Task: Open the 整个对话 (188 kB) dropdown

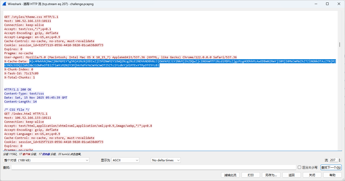Action: [46, 160]
